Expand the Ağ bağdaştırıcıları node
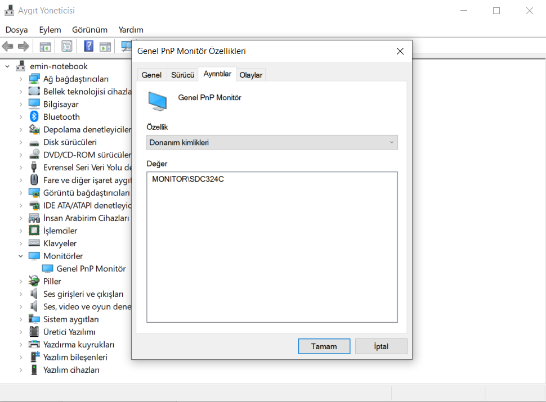 [20, 79]
